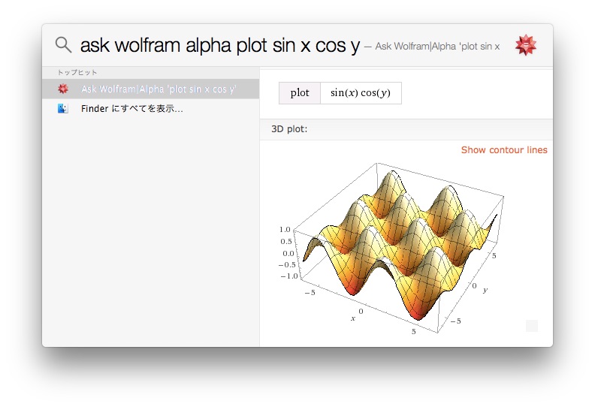Click the Finder icon in results list
Image resolution: width=595 pixels, height=407 pixels.
coord(63,108)
